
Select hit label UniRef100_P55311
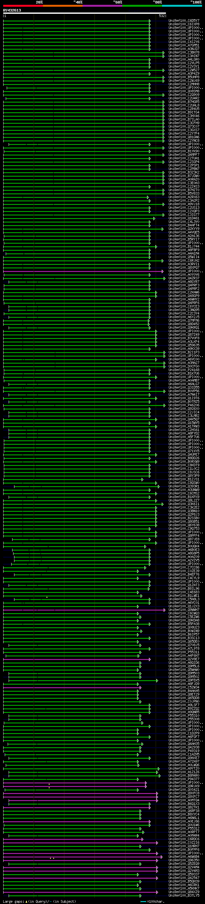(184, 652)
